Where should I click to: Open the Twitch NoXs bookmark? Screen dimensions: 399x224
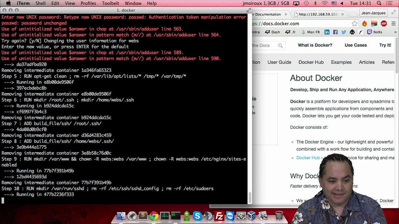pos(374,32)
